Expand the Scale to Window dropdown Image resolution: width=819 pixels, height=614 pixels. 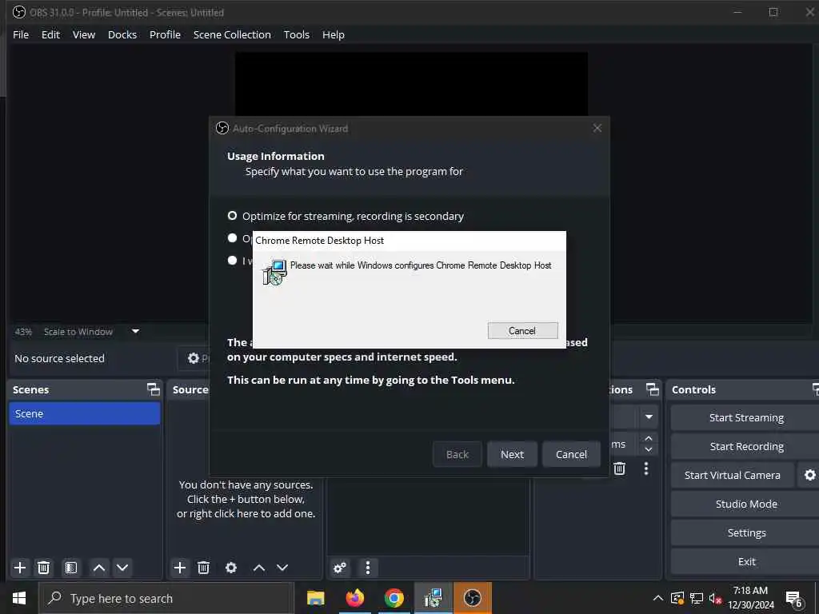click(135, 331)
